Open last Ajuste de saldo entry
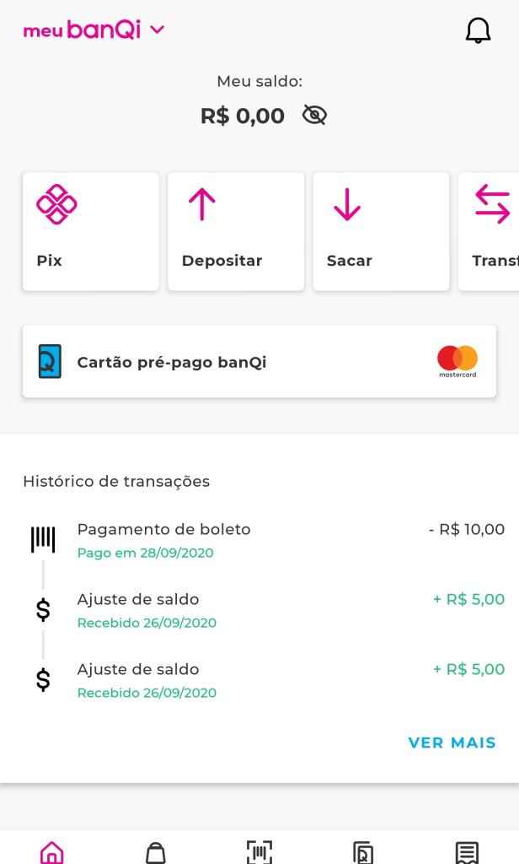 (x=259, y=680)
